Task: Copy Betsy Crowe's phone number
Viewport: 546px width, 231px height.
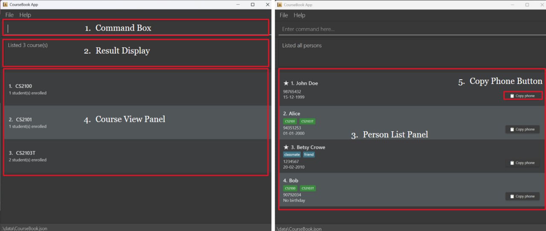Action: (523, 163)
